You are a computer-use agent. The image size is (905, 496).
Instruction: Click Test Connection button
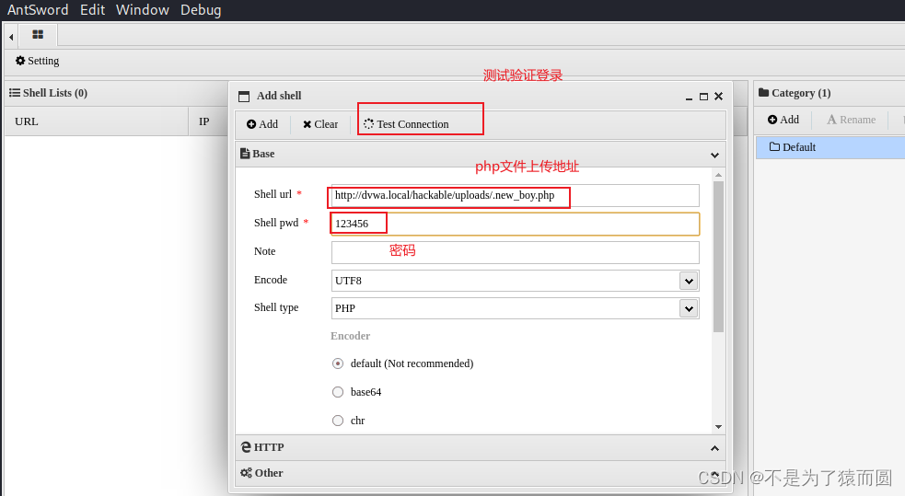point(406,124)
